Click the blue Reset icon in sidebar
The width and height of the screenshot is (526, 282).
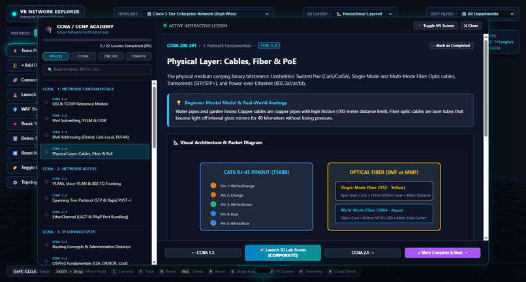point(15,153)
